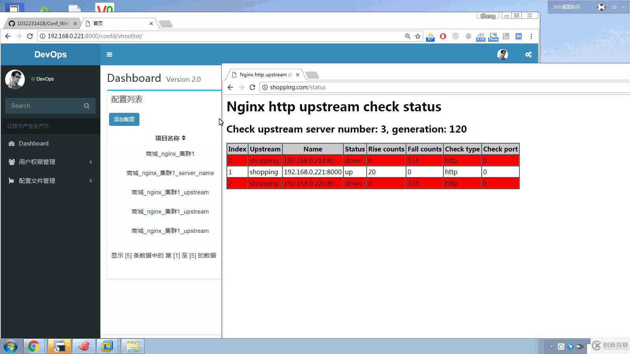Expand the 用户权限管理 sidebar menu
This screenshot has width=630, height=354.
coord(50,162)
